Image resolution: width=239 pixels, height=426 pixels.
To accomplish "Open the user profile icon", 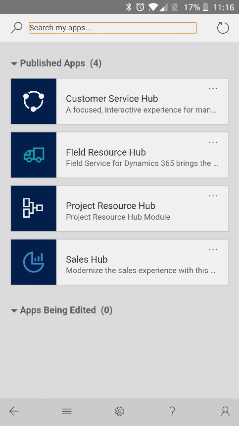I will [225, 411].
